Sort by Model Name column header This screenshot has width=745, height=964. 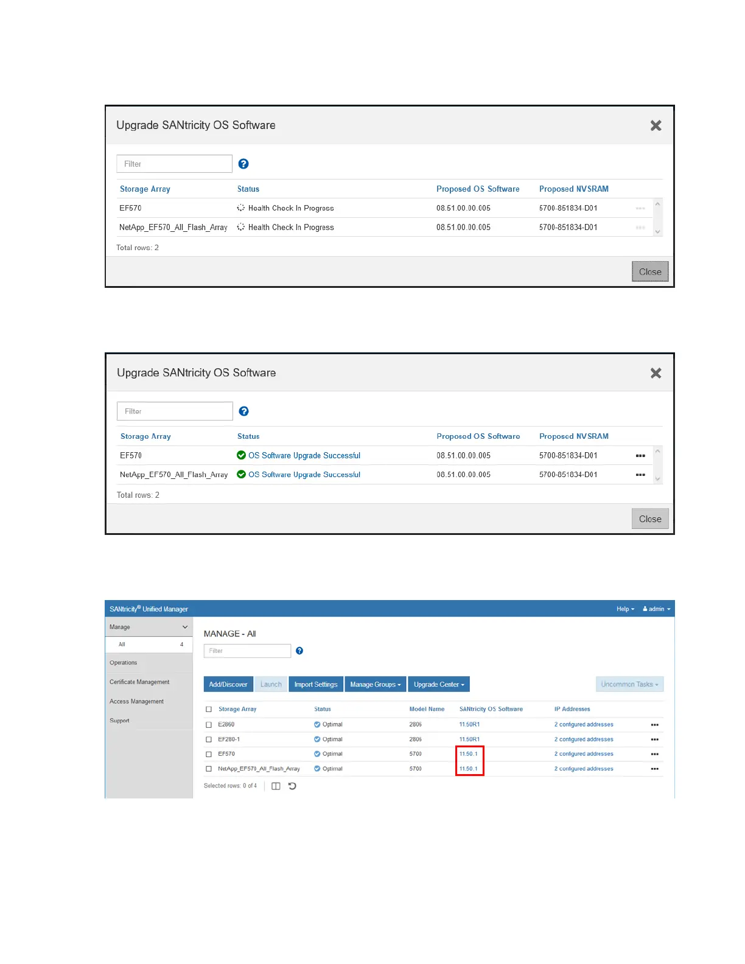(427, 710)
